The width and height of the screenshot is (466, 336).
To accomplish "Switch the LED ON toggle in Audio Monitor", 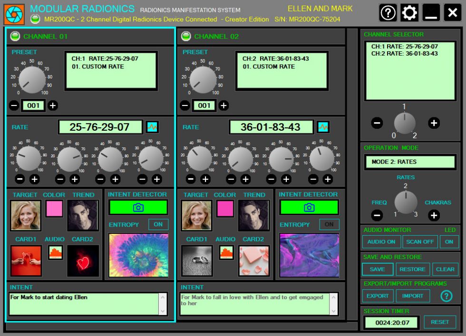I will pyautogui.click(x=449, y=241).
